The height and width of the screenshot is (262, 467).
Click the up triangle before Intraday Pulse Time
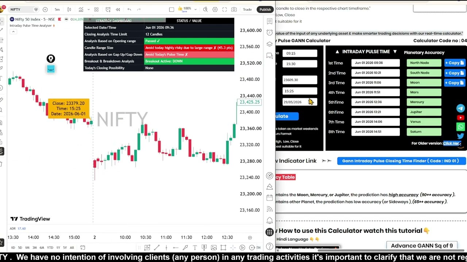(337, 52)
